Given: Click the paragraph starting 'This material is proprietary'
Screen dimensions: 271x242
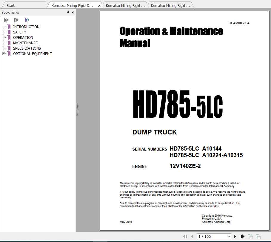Looking at the screenshot, I should (x=180, y=185).
